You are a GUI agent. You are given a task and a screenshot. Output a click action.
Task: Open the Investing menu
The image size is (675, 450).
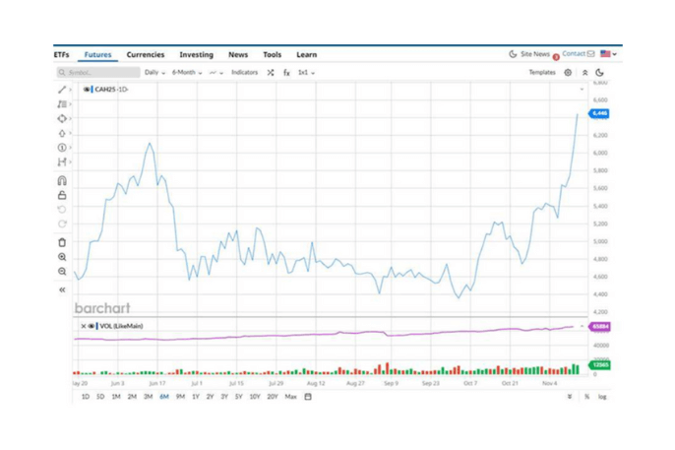pyautogui.click(x=196, y=55)
